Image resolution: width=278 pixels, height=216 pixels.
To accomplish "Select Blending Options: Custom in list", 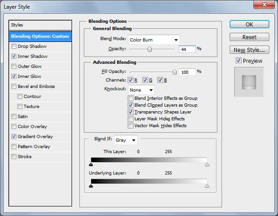I will coord(41,36).
